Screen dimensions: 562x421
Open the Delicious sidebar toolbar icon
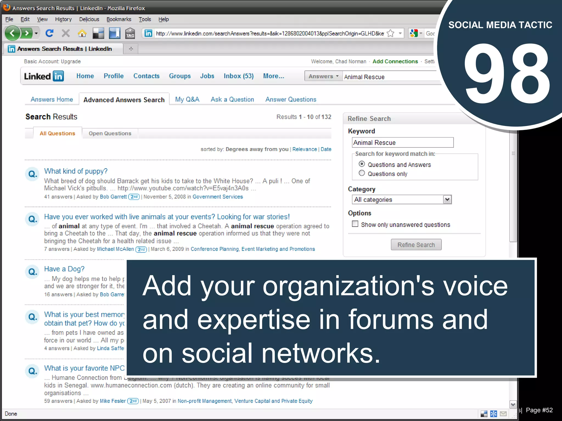pyautogui.click(x=114, y=33)
